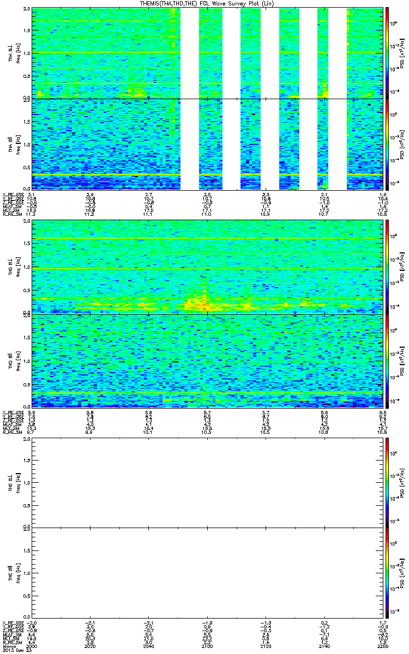Click the THA BL spectrogram panel
Screen dimensions: 409x654
pos(207,53)
